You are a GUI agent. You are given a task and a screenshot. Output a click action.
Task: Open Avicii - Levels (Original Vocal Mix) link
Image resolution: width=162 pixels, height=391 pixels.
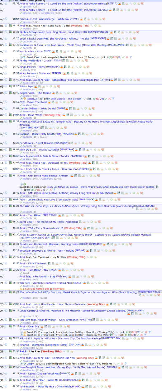[40, 373]
